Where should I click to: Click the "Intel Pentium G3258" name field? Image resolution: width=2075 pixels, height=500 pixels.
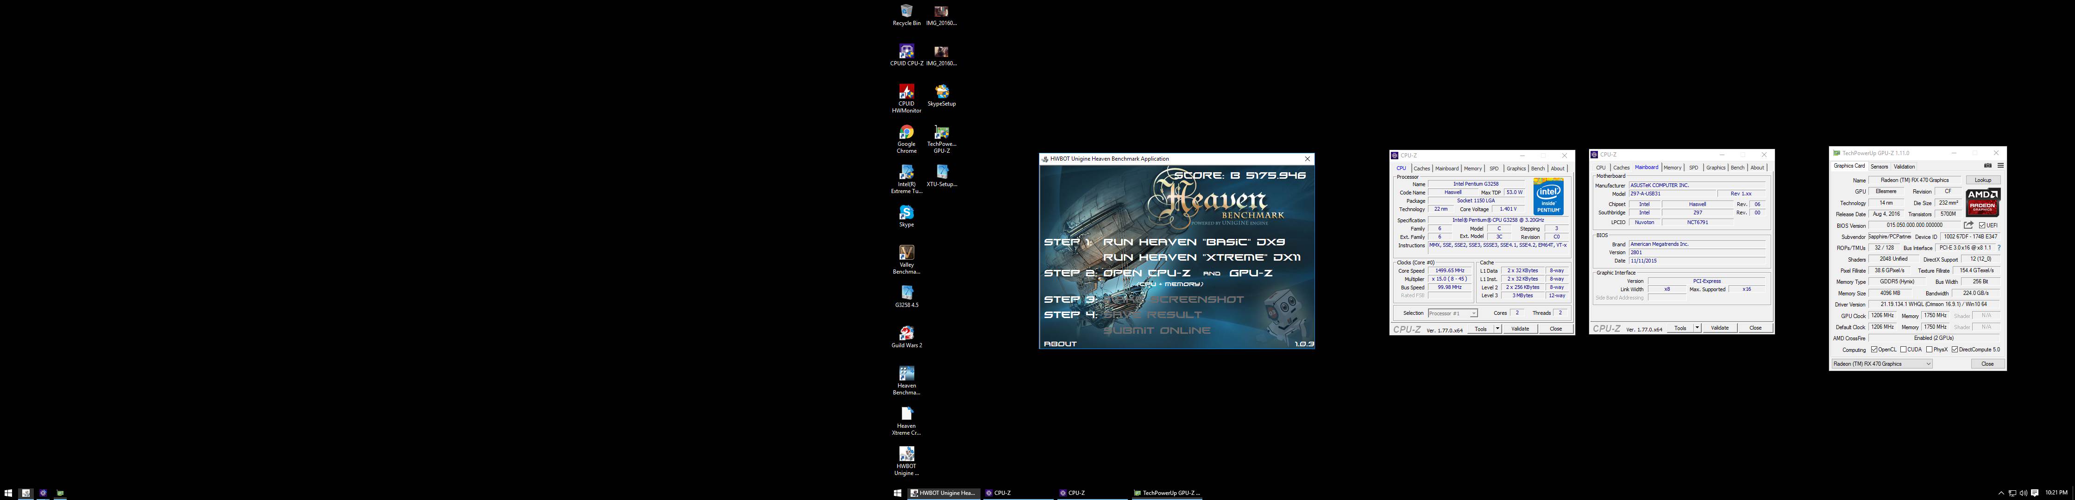coord(1476,184)
